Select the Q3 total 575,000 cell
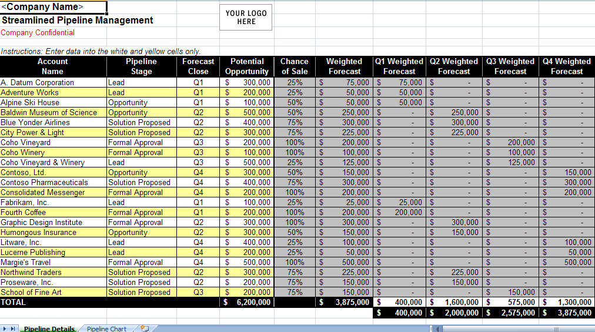Image resolution: width=595 pixels, height=332 pixels. [x=510, y=303]
